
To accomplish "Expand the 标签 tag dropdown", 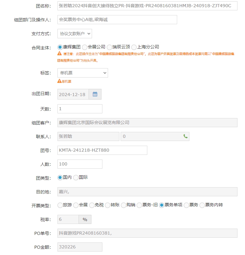I will pyautogui.click(x=83, y=73).
